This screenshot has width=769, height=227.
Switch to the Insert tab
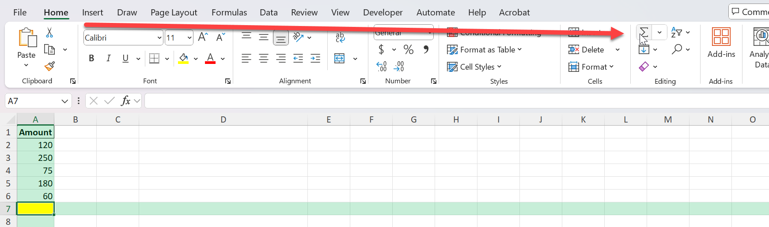pos(92,12)
